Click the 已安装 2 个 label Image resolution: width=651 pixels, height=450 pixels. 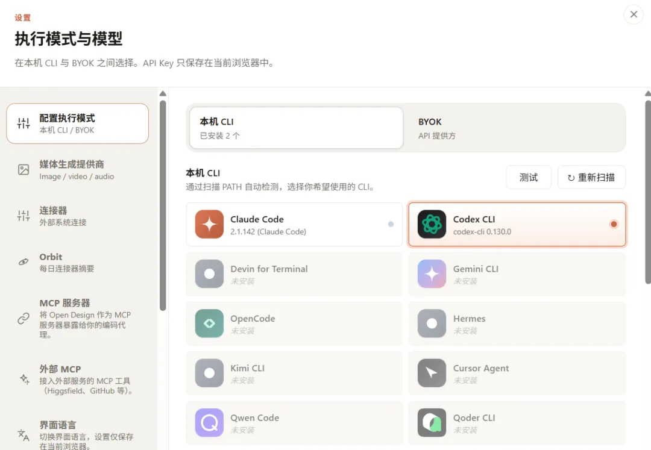coord(219,136)
